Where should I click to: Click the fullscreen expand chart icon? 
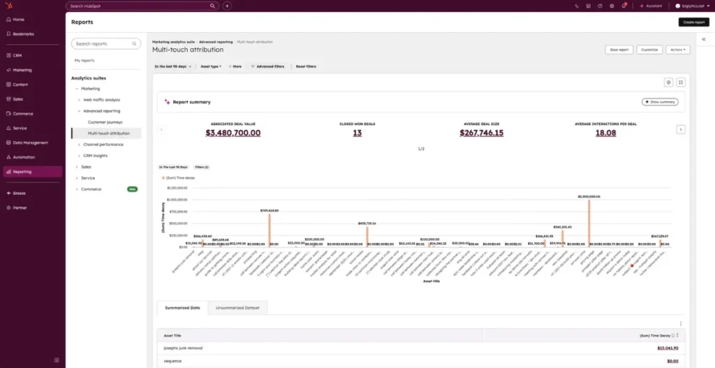(x=681, y=82)
